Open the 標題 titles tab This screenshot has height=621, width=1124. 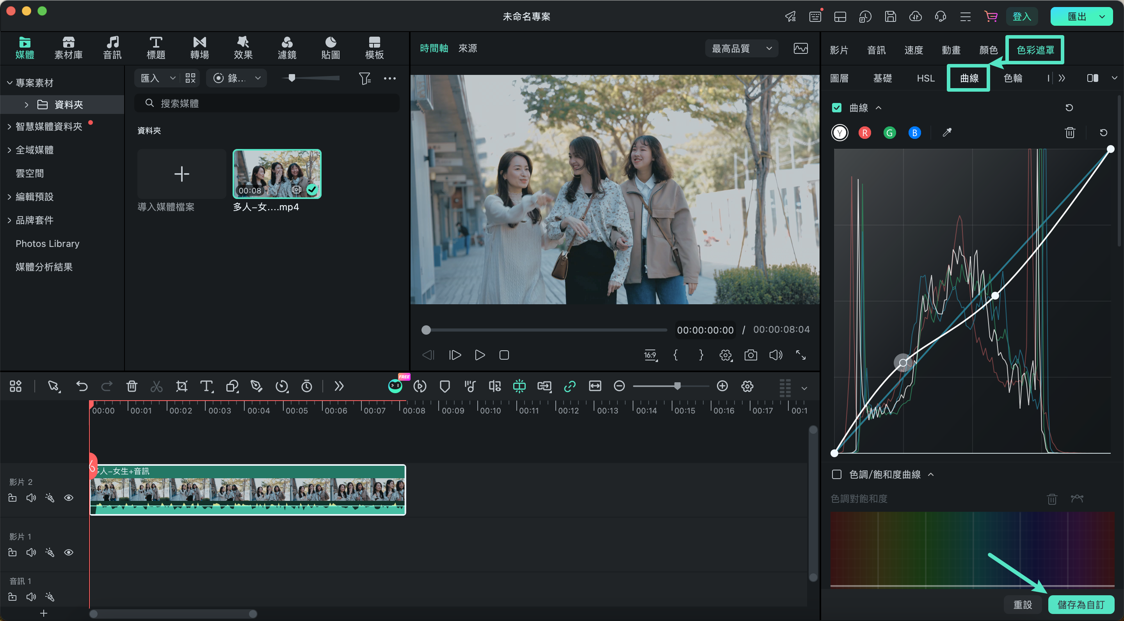coord(156,48)
